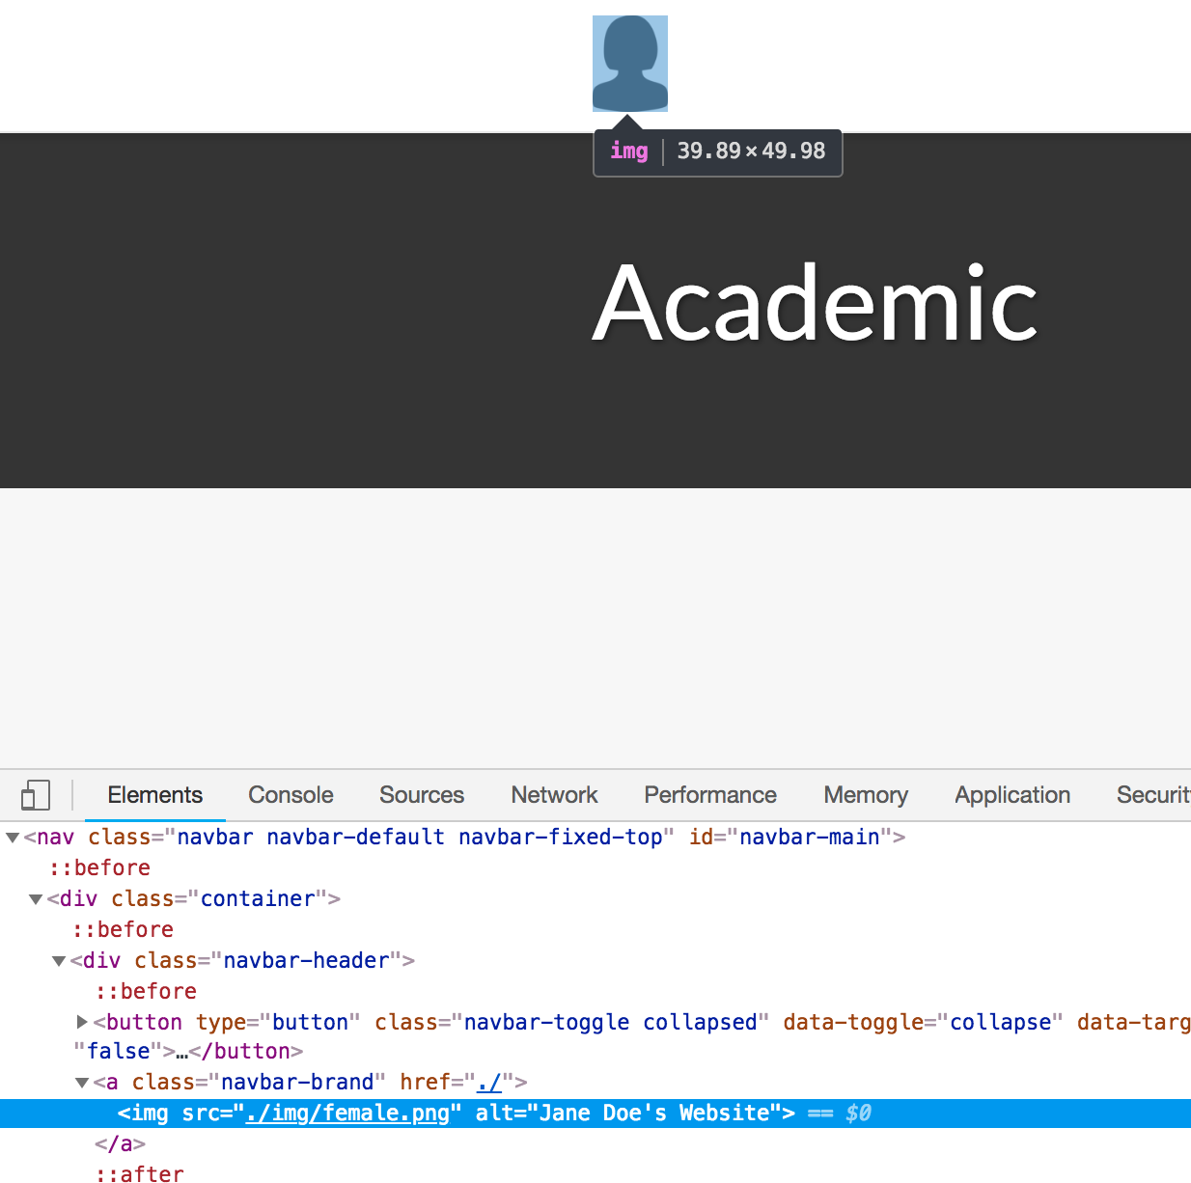The width and height of the screenshot is (1191, 1183).
Task: Collapse the div.container element
Action: (35, 898)
